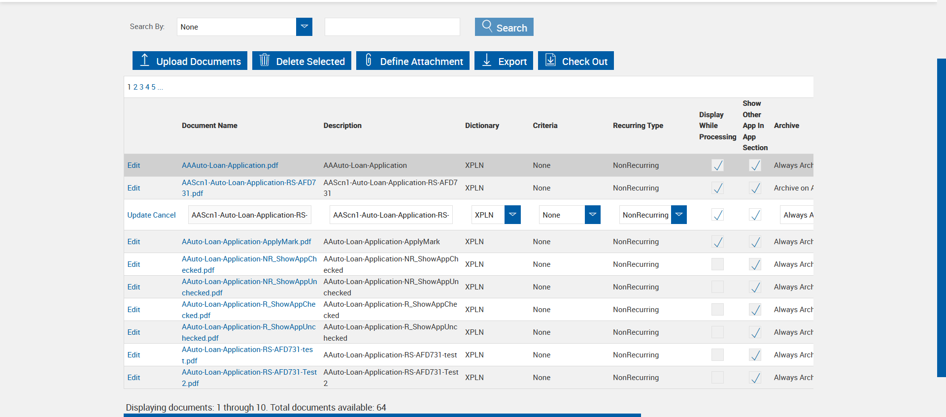Click the Check Out document icon
The image size is (946, 417).
coord(550,60)
